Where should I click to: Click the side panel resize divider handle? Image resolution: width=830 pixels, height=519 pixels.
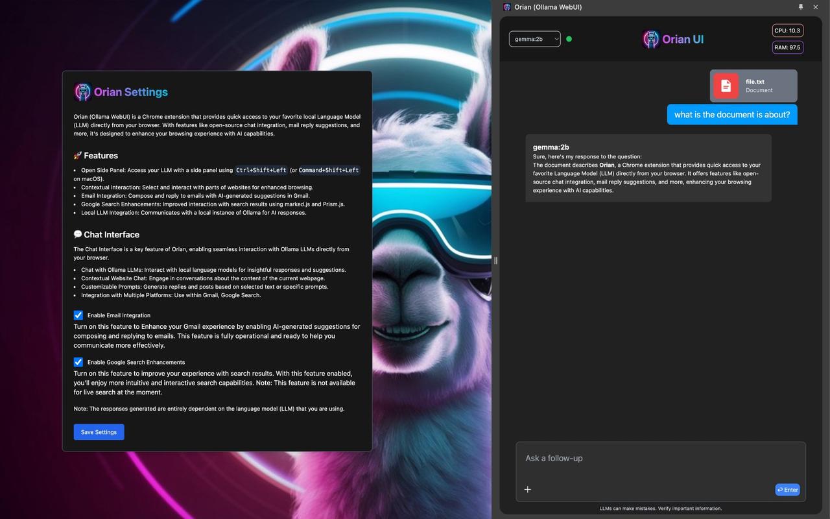click(495, 260)
